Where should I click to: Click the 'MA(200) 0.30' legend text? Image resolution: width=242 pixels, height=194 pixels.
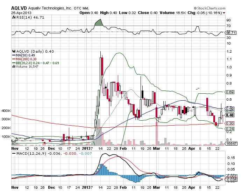(26, 59)
